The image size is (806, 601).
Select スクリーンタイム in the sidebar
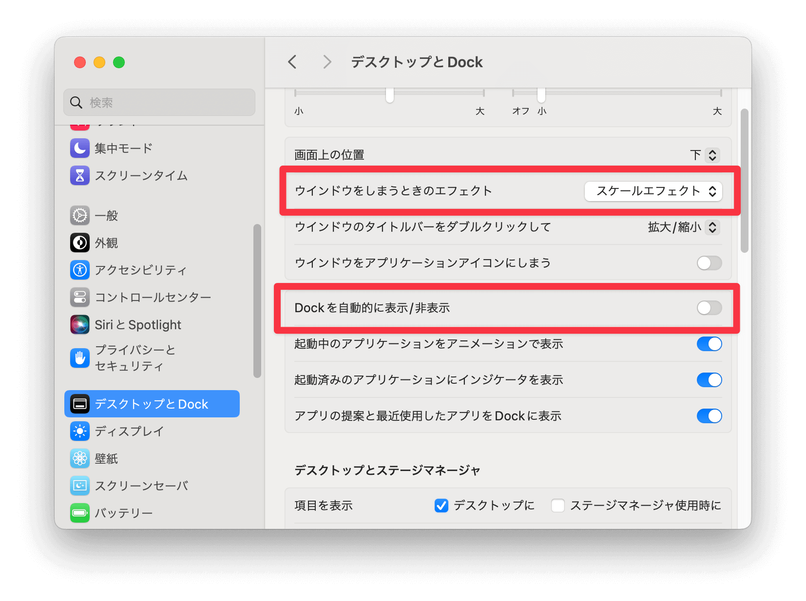pos(152,175)
